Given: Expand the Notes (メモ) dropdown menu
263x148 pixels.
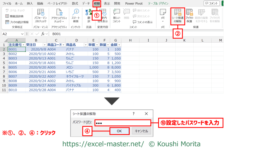Looking at the screenshot, I should click(163, 21).
